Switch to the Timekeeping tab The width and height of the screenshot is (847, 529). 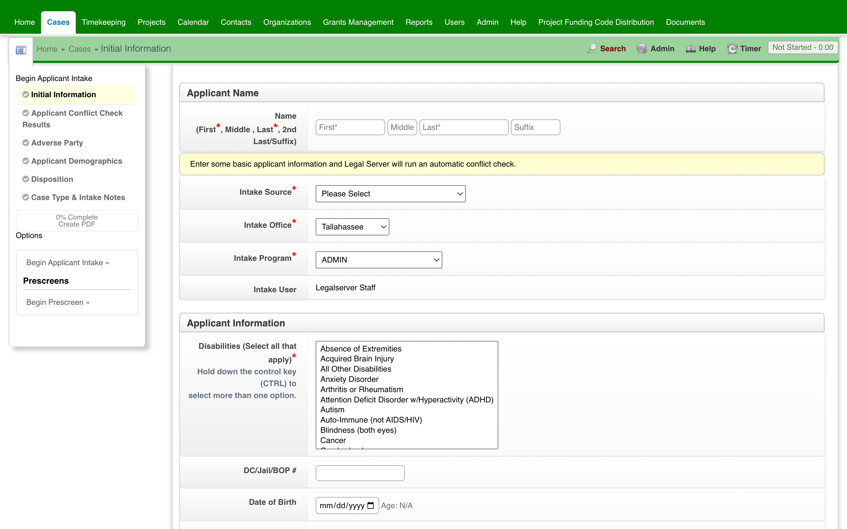click(104, 22)
